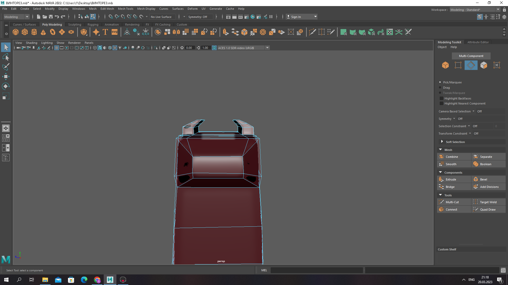The height and width of the screenshot is (285, 508).
Task: Click the No Live Surface field
Action: click(162, 17)
